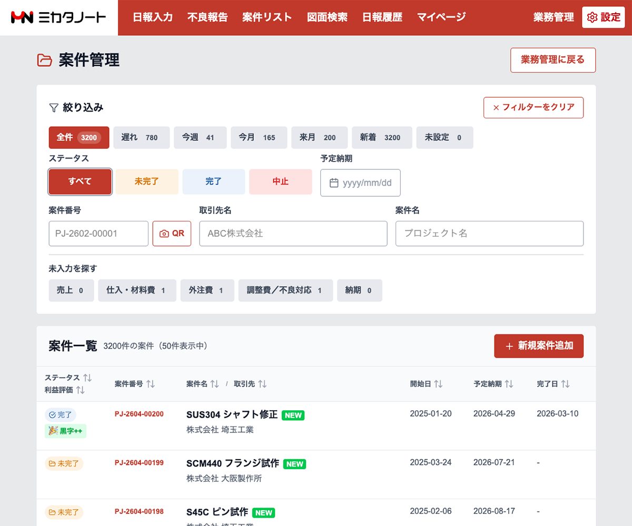
Task: Click the QR scan camera icon
Action: coord(165,234)
